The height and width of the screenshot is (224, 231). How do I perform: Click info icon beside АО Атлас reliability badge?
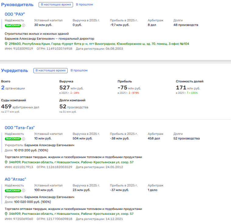[x=23, y=190]
